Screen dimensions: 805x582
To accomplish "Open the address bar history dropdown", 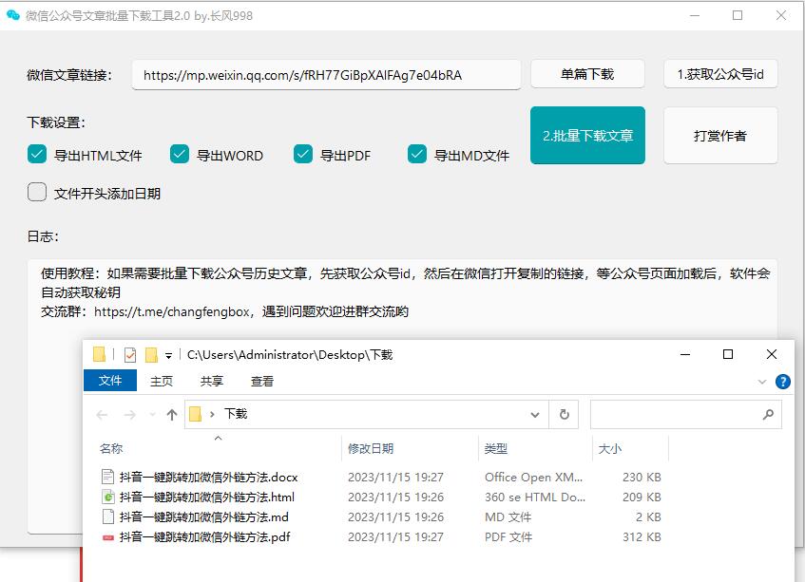I will tap(534, 415).
